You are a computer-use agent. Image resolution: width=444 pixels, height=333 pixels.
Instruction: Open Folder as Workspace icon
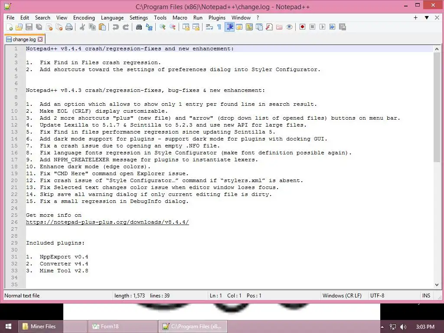click(x=279, y=27)
